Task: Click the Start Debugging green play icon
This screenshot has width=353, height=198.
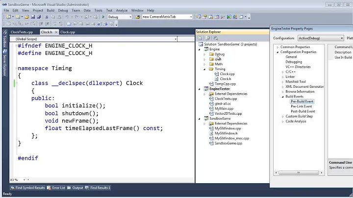Action: point(103,17)
